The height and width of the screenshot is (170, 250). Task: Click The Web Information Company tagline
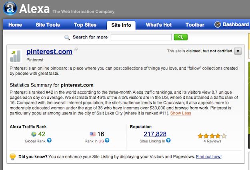84,12
